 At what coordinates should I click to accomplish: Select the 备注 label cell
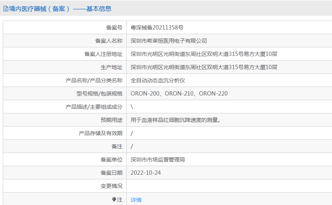[65, 146]
